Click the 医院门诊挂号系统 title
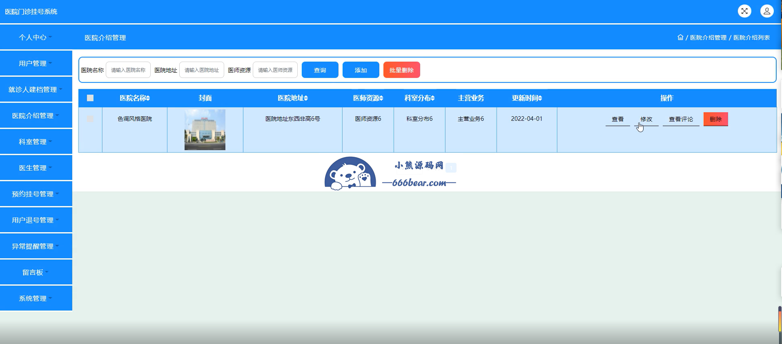This screenshot has height=344, width=782. 31,12
